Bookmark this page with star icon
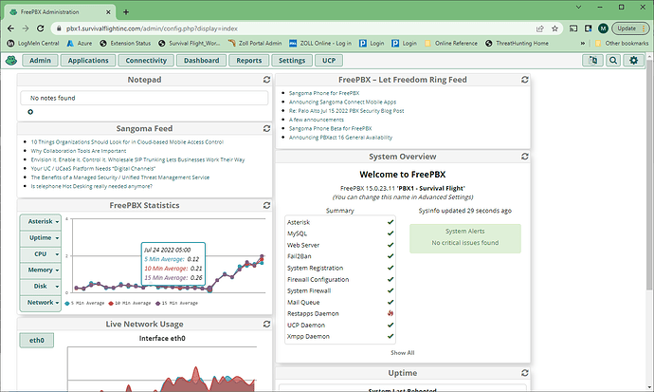654x392 pixels. click(x=554, y=28)
